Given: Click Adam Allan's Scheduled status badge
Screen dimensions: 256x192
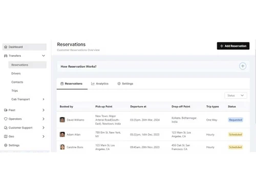Looking at the screenshot, I should tap(236, 135).
